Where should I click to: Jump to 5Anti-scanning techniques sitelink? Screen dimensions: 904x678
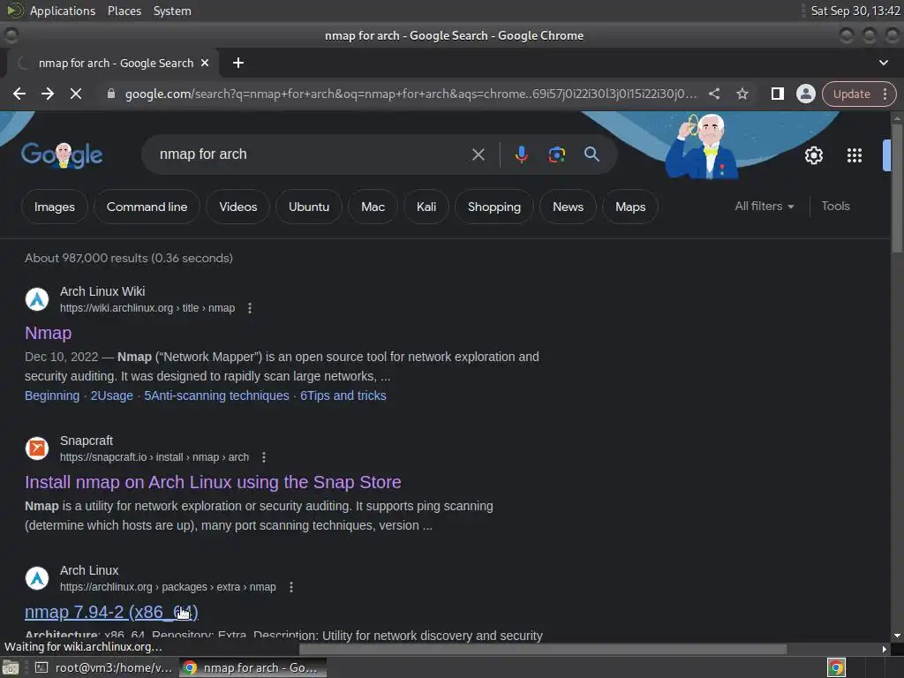pyautogui.click(x=216, y=395)
